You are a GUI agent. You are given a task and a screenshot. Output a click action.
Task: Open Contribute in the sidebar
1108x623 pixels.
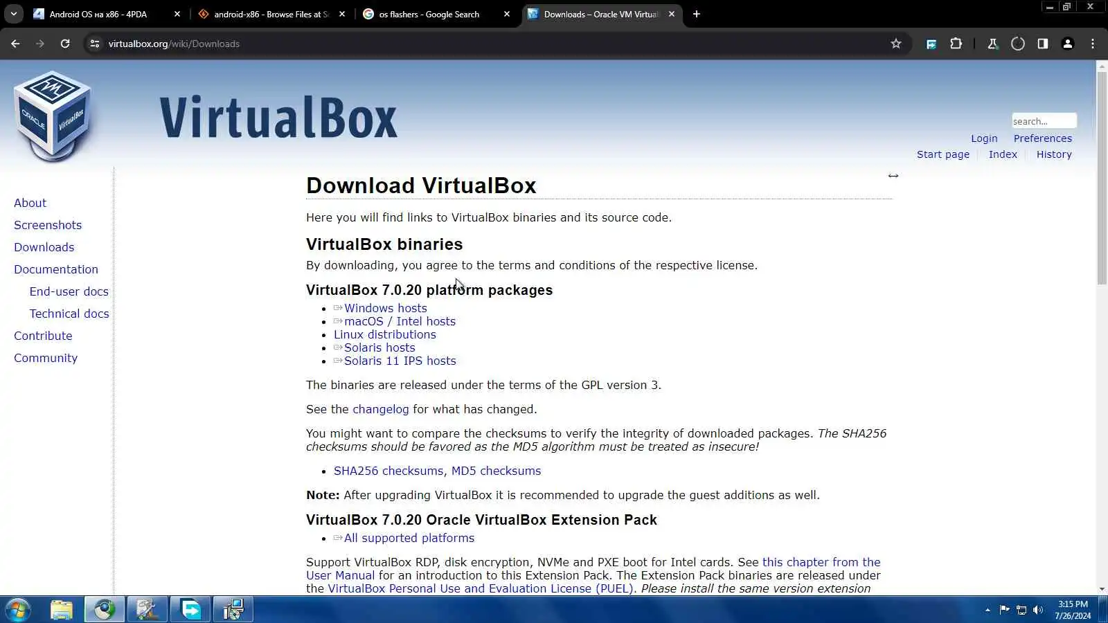click(43, 336)
